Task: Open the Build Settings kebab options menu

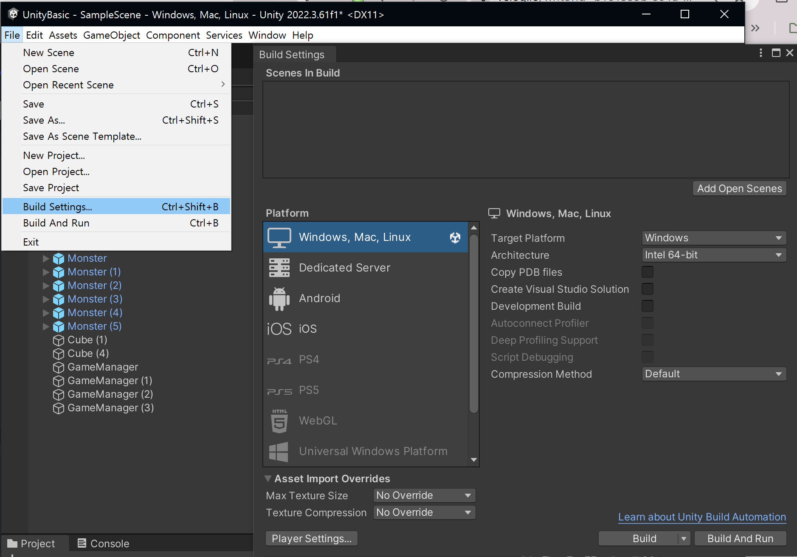Action: pyautogui.click(x=761, y=53)
